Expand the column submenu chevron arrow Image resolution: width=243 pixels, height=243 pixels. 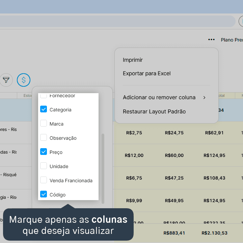[204, 98]
